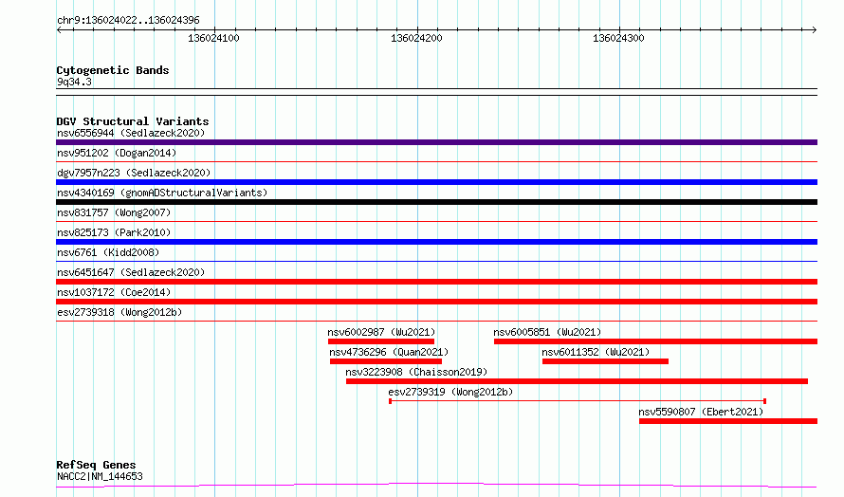
Task: Open the nsv5590807 (Ebert2021) label
Action: point(701,412)
